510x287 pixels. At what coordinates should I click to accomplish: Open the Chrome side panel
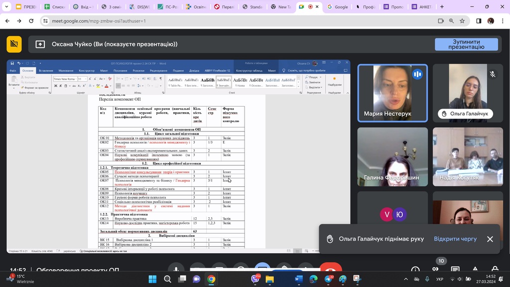(479, 21)
